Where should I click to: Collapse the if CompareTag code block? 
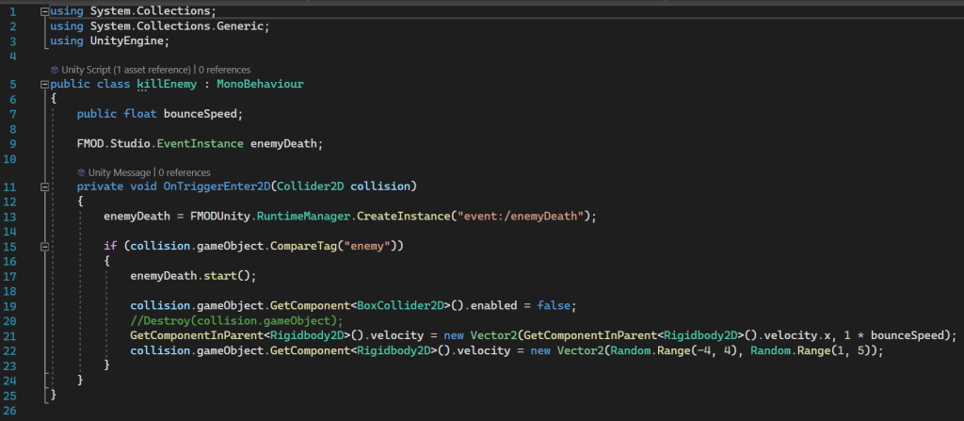(44, 246)
